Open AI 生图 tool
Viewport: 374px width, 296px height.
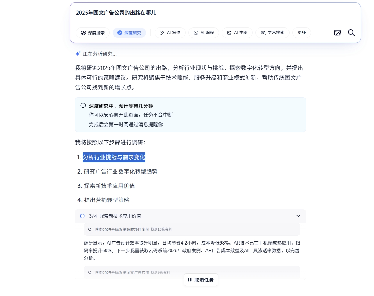pyautogui.click(x=237, y=33)
